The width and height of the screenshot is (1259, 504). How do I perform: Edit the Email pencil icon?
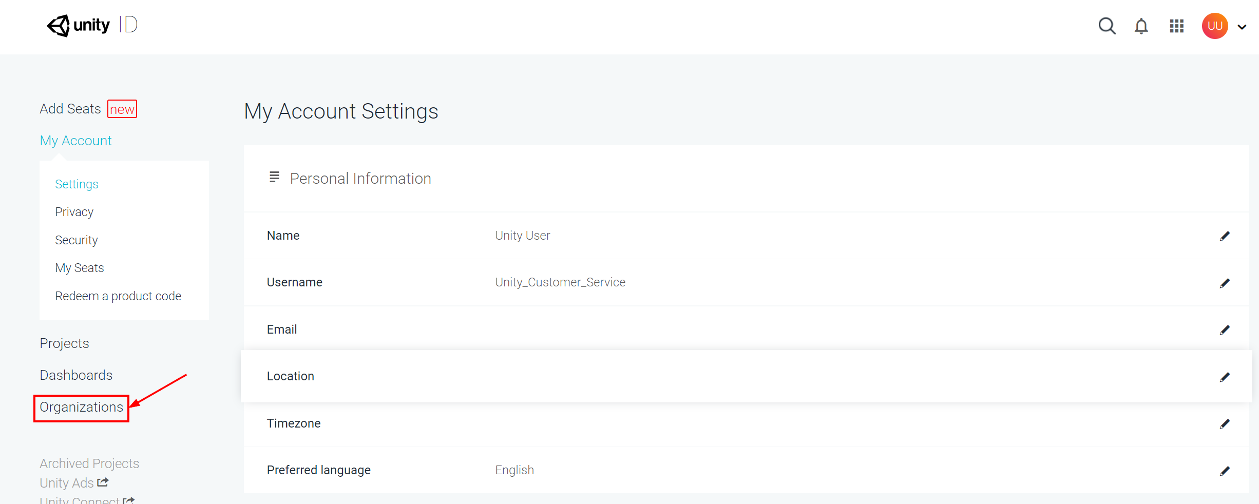pyautogui.click(x=1225, y=330)
